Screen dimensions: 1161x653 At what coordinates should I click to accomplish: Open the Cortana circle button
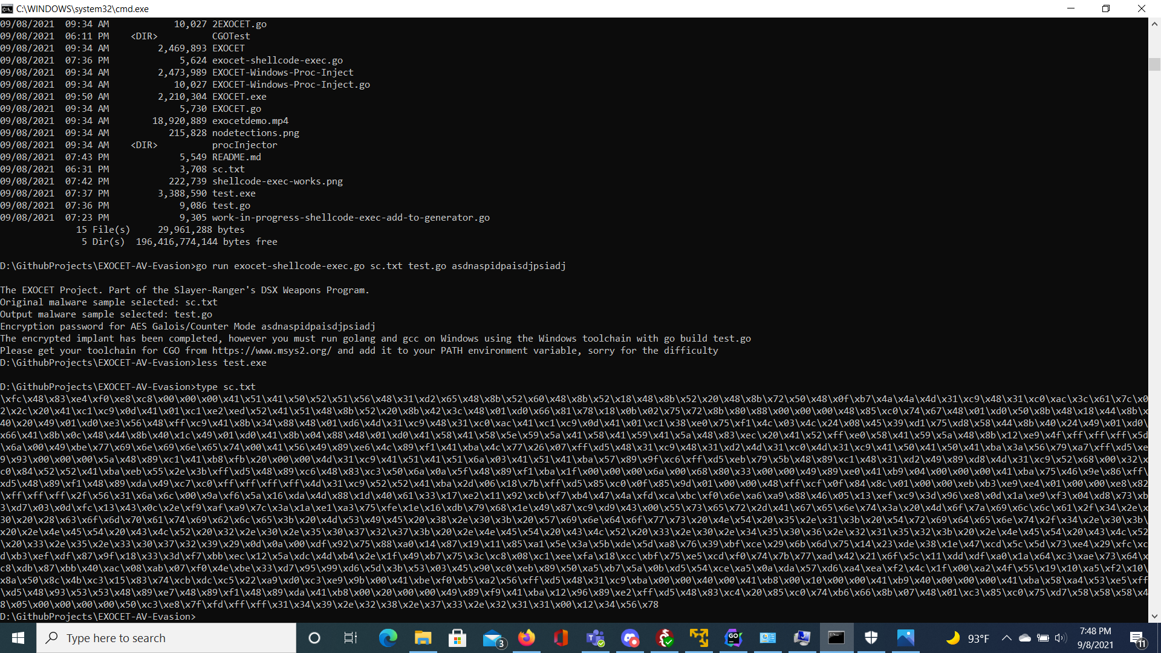[x=314, y=638]
